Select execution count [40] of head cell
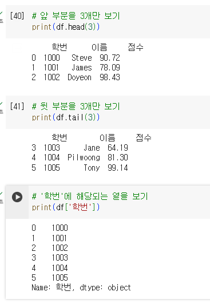This screenshot has height=303, width=210. tap(17, 16)
